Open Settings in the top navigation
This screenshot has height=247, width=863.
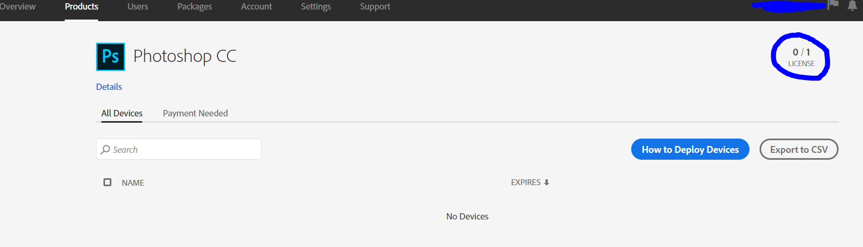(x=316, y=6)
